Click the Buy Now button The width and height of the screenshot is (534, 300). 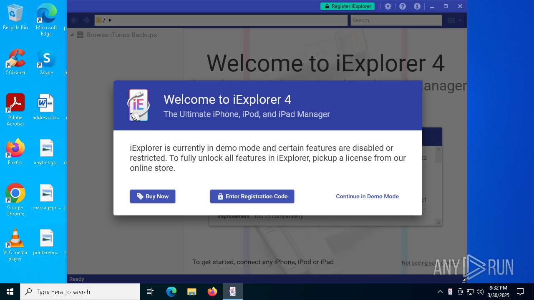click(x=153, y=196)
